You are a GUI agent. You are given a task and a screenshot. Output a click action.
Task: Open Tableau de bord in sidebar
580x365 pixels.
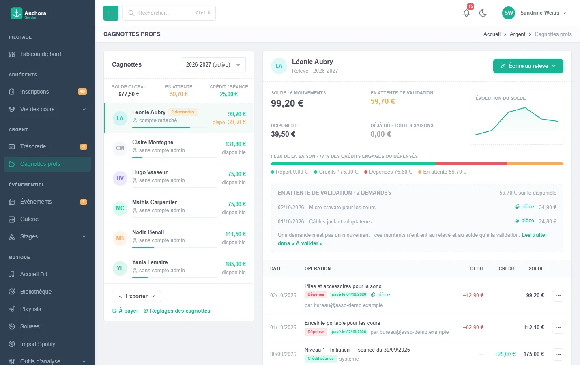coord(47,54)
